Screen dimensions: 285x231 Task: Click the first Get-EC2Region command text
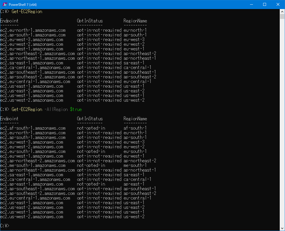click(27, 11)
